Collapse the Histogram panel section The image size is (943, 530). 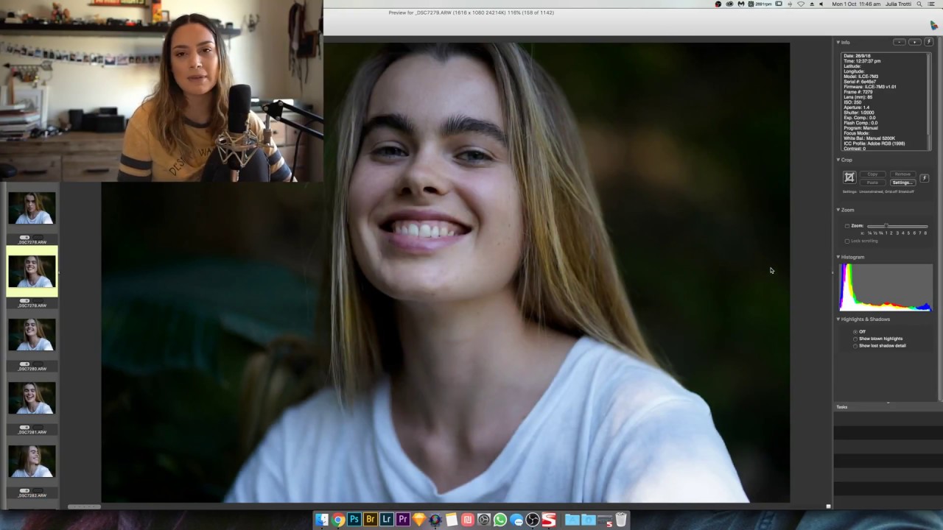(838, 257)
